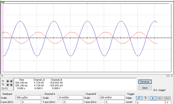Move cursor T2 left with arrow

7,85
